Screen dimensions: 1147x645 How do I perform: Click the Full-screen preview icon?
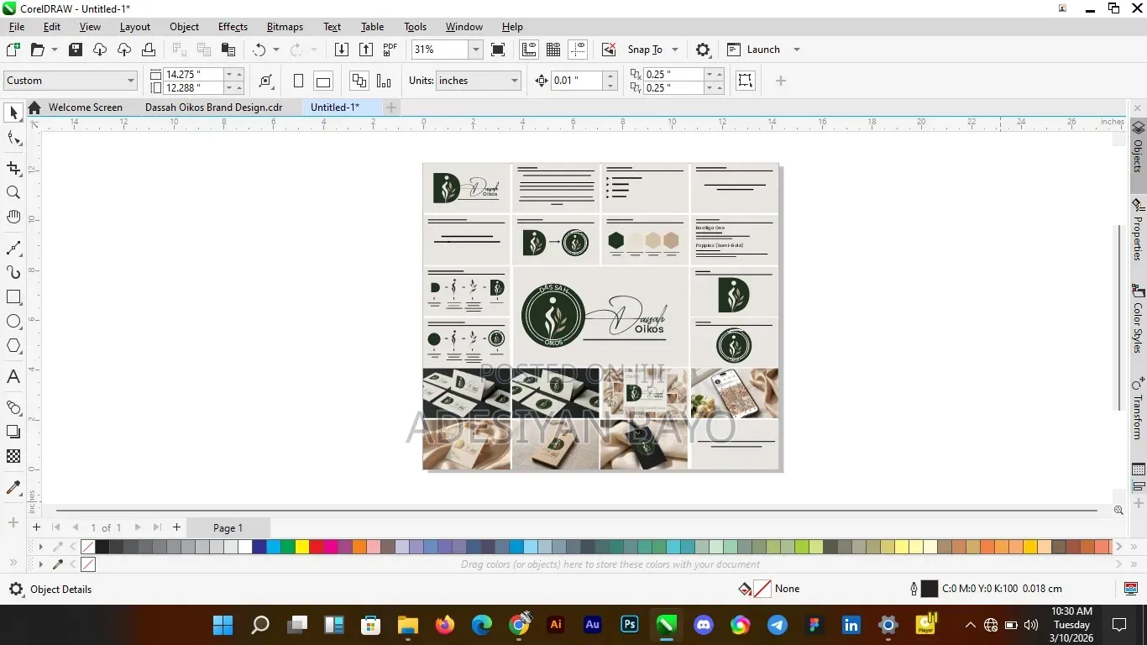498,50
